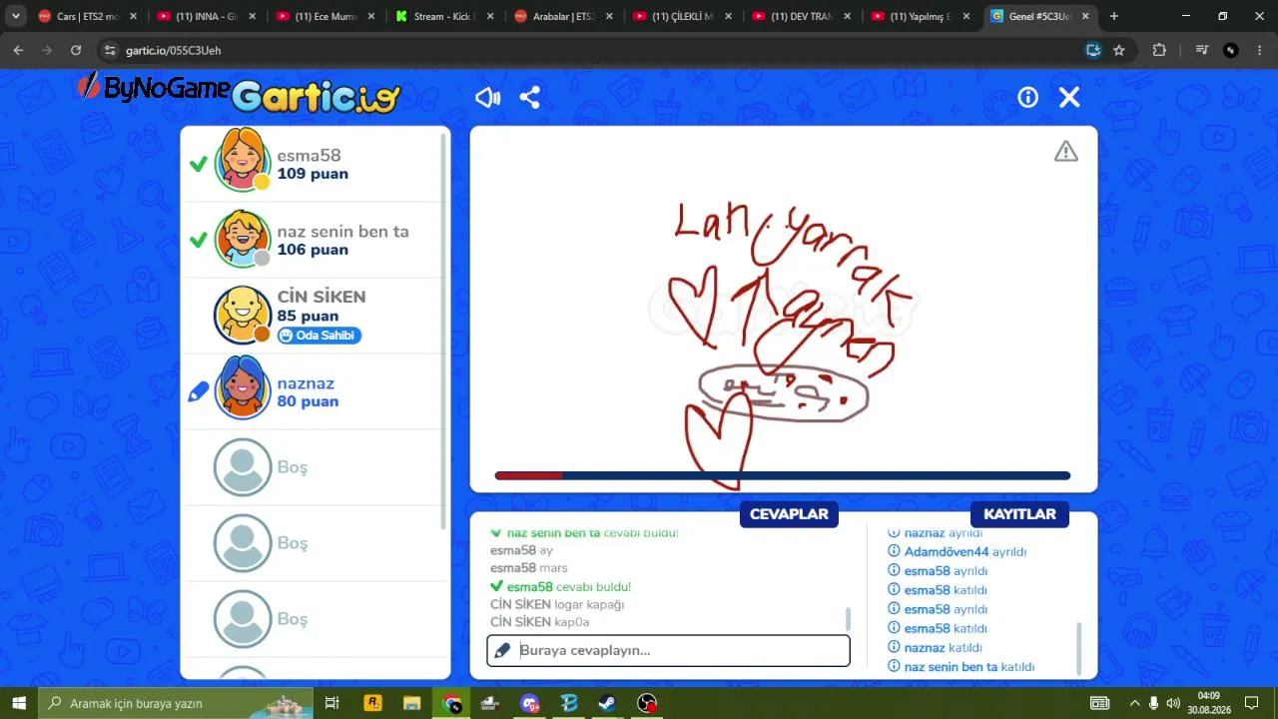This screenshot has height=719, width=1278.
Task: Click the share room icon
Action: click(530, 97)
